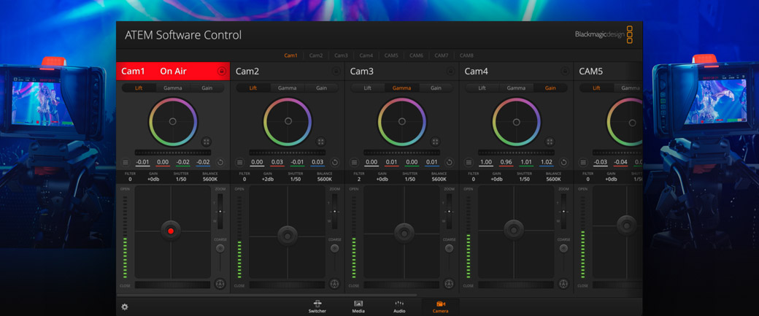Open Cam1 color menu hamburger icon
The width and height of the screenshot is (759, 316).
click(x=126, y=163)
